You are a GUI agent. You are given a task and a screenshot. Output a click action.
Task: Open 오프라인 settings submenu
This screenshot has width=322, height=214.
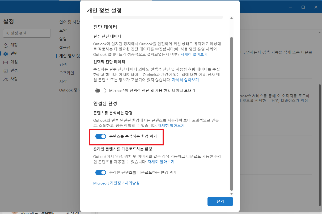pos(67,73)
